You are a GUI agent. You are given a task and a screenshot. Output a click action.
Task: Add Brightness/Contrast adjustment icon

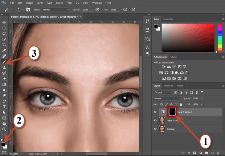coord(164,67)
